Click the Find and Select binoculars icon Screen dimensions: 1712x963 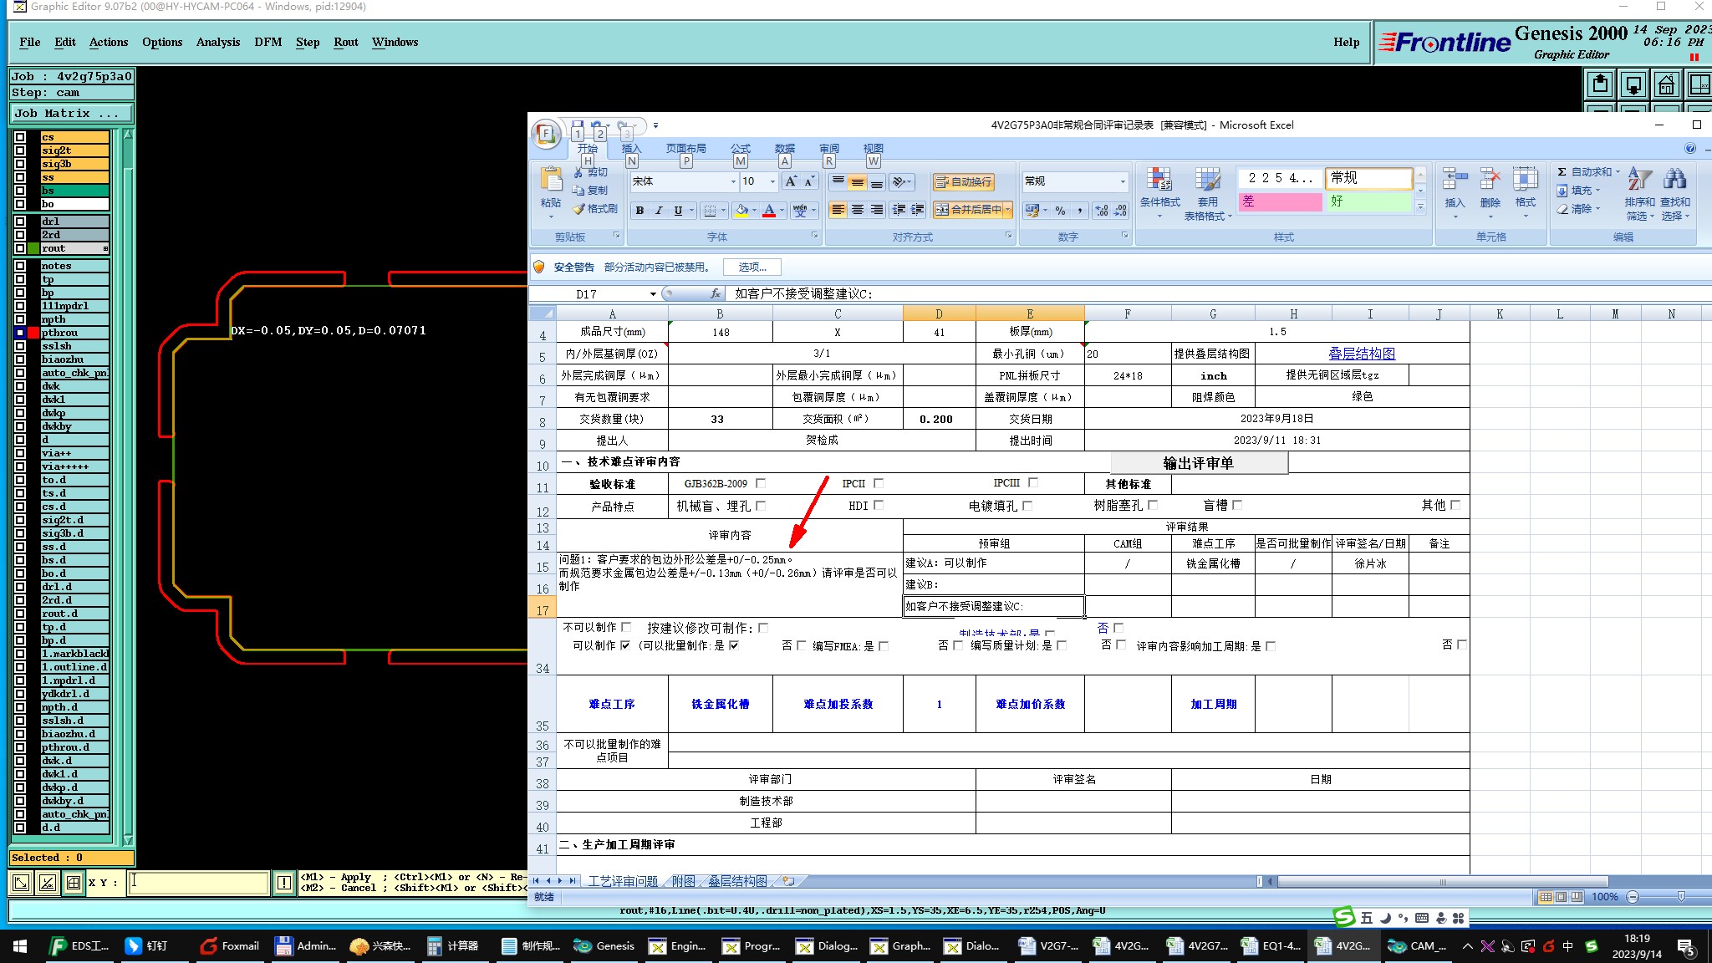pyautogui.click(x=1674, y=180)
